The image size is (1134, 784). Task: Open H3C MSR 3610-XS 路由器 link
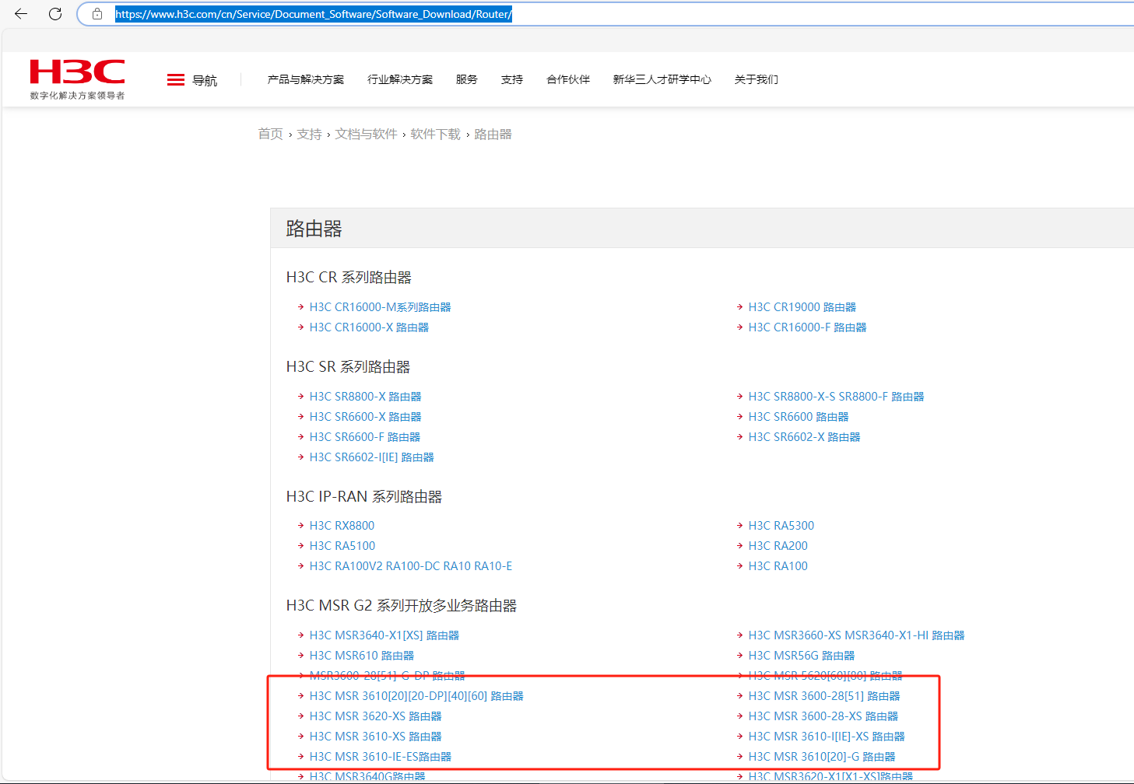(376, 737)
